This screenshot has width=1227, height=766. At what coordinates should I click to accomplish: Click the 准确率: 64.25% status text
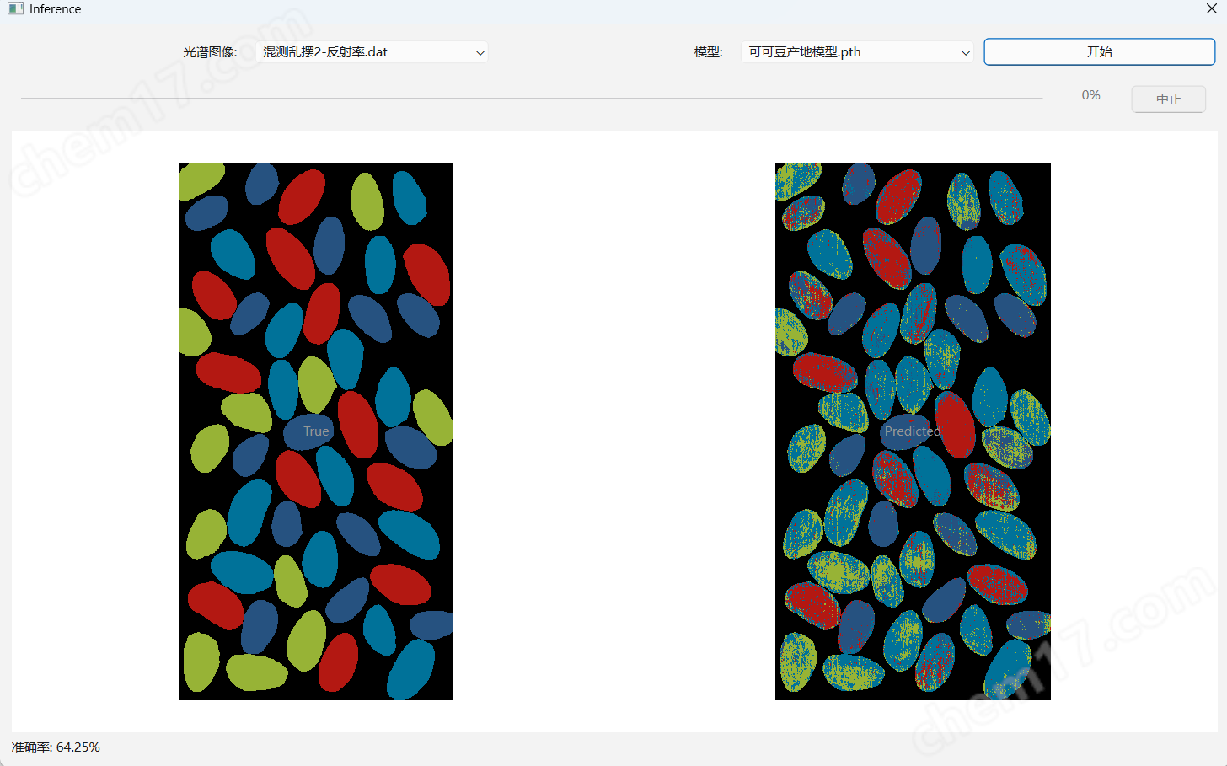(x=56, y=747)
